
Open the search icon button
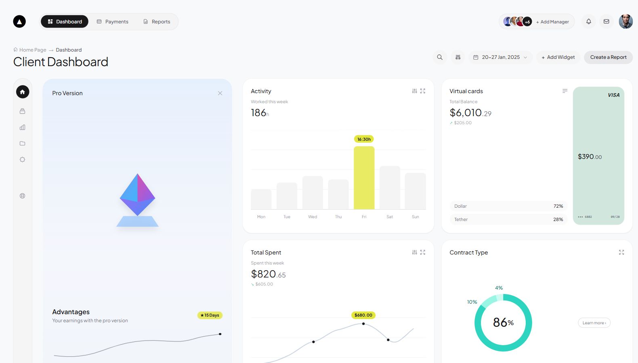[x=440, y=57]
